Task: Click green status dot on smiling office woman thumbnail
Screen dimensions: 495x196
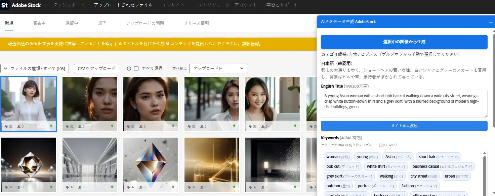Action: click(x=295, y=126)
